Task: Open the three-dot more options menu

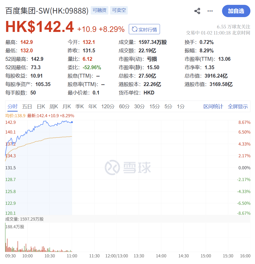Action: (x=210, y=11)
